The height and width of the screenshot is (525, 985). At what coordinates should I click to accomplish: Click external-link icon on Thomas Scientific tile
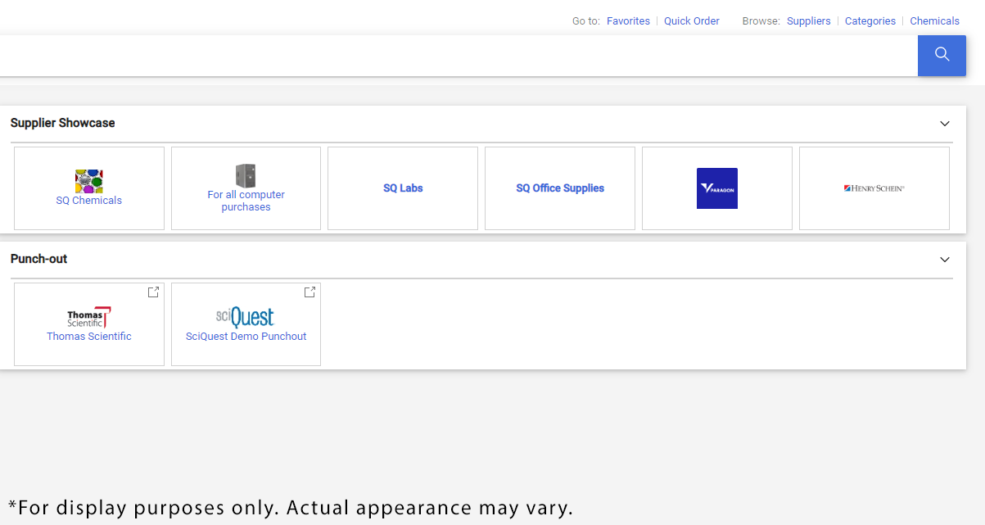tap(153, 292)
